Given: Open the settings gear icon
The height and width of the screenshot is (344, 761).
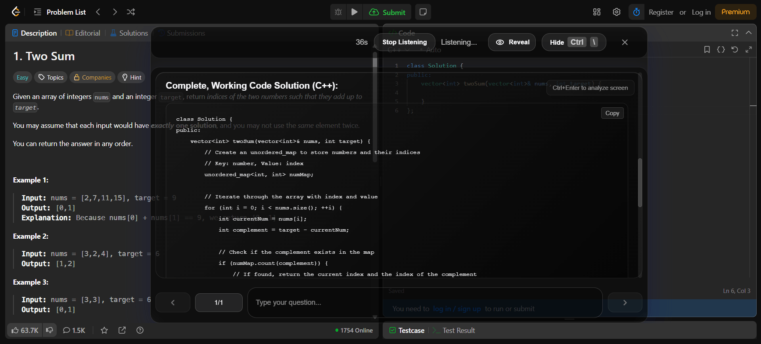Looking at the screenshot, I should click(616, 12).
